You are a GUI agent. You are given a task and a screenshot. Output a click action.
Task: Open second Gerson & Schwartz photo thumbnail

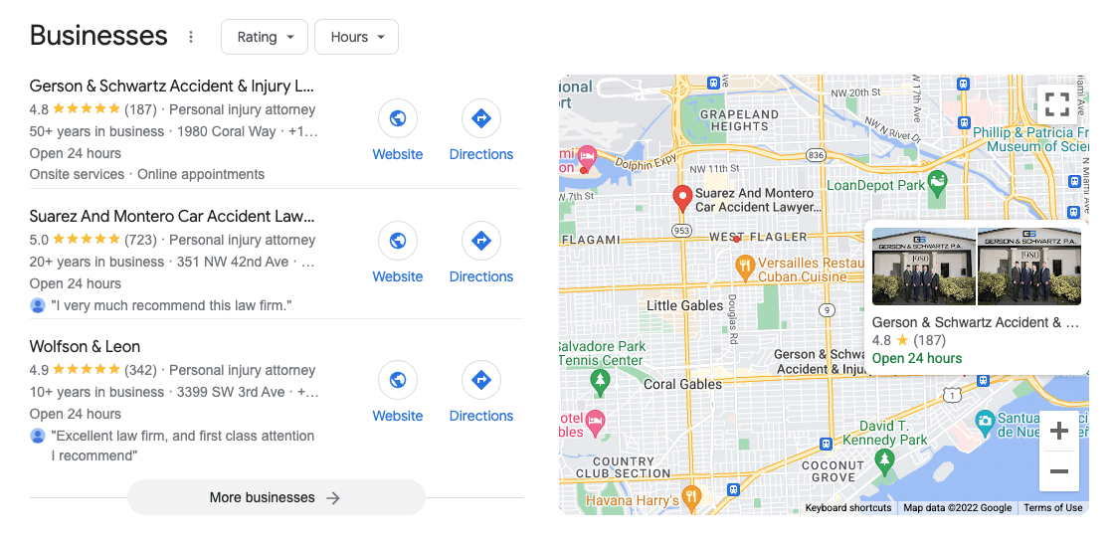[1029, 267]
